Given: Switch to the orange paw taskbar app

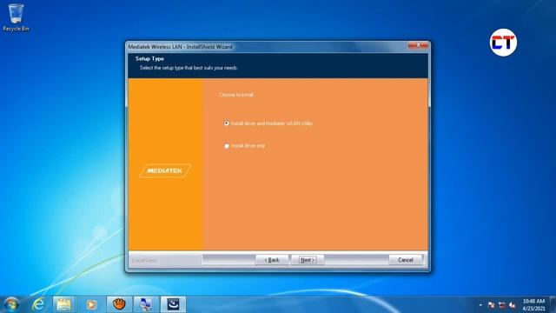Looking at the screenshot, I should pyautogui.click(x=119, y=304).
